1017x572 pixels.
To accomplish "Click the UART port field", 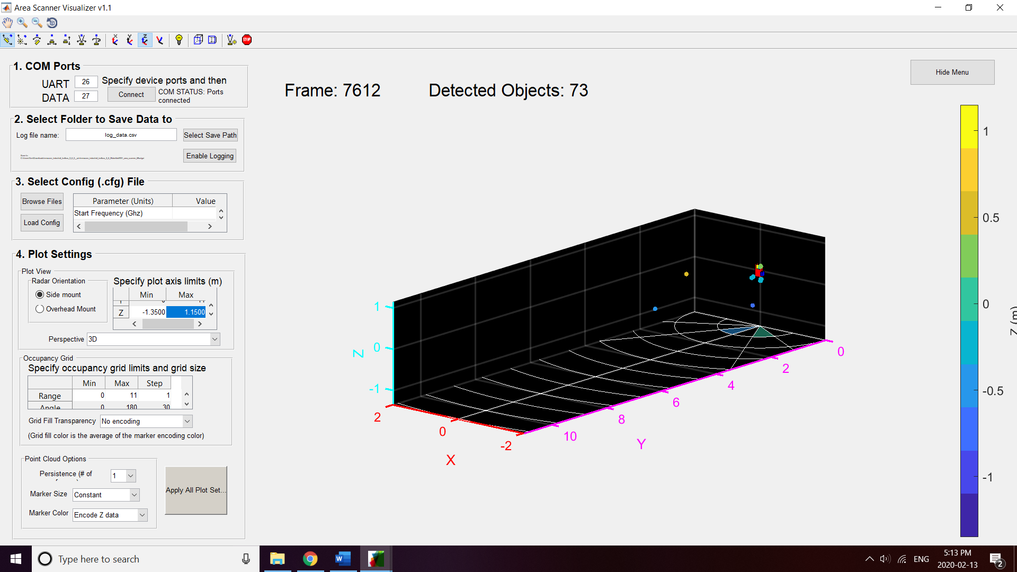I will point(86,82).
